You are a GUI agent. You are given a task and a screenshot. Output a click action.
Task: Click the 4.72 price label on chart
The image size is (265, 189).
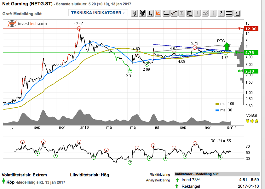pyautogui.click(x=225, y=58)
